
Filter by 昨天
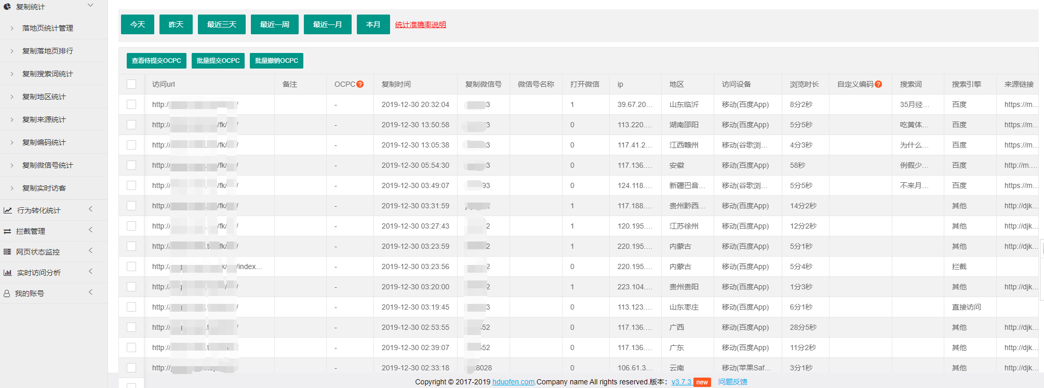click(x=176, y=24)
